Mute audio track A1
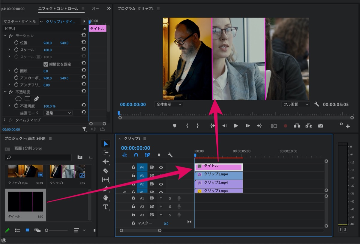 pos(161,198)
